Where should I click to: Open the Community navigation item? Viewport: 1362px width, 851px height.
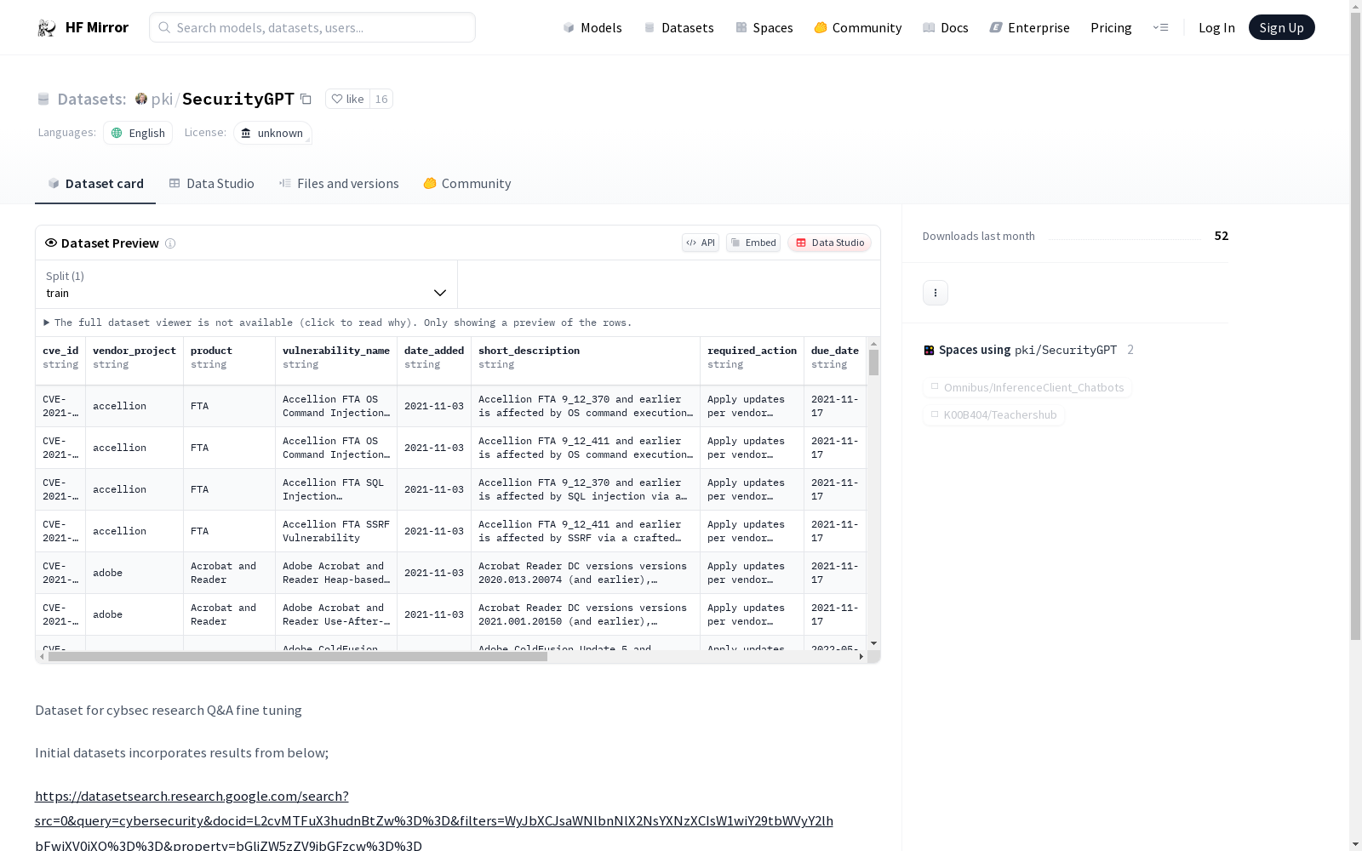858,27
